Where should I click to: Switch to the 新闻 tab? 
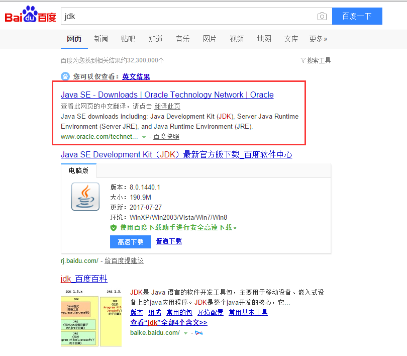click(x=101, y=39)
